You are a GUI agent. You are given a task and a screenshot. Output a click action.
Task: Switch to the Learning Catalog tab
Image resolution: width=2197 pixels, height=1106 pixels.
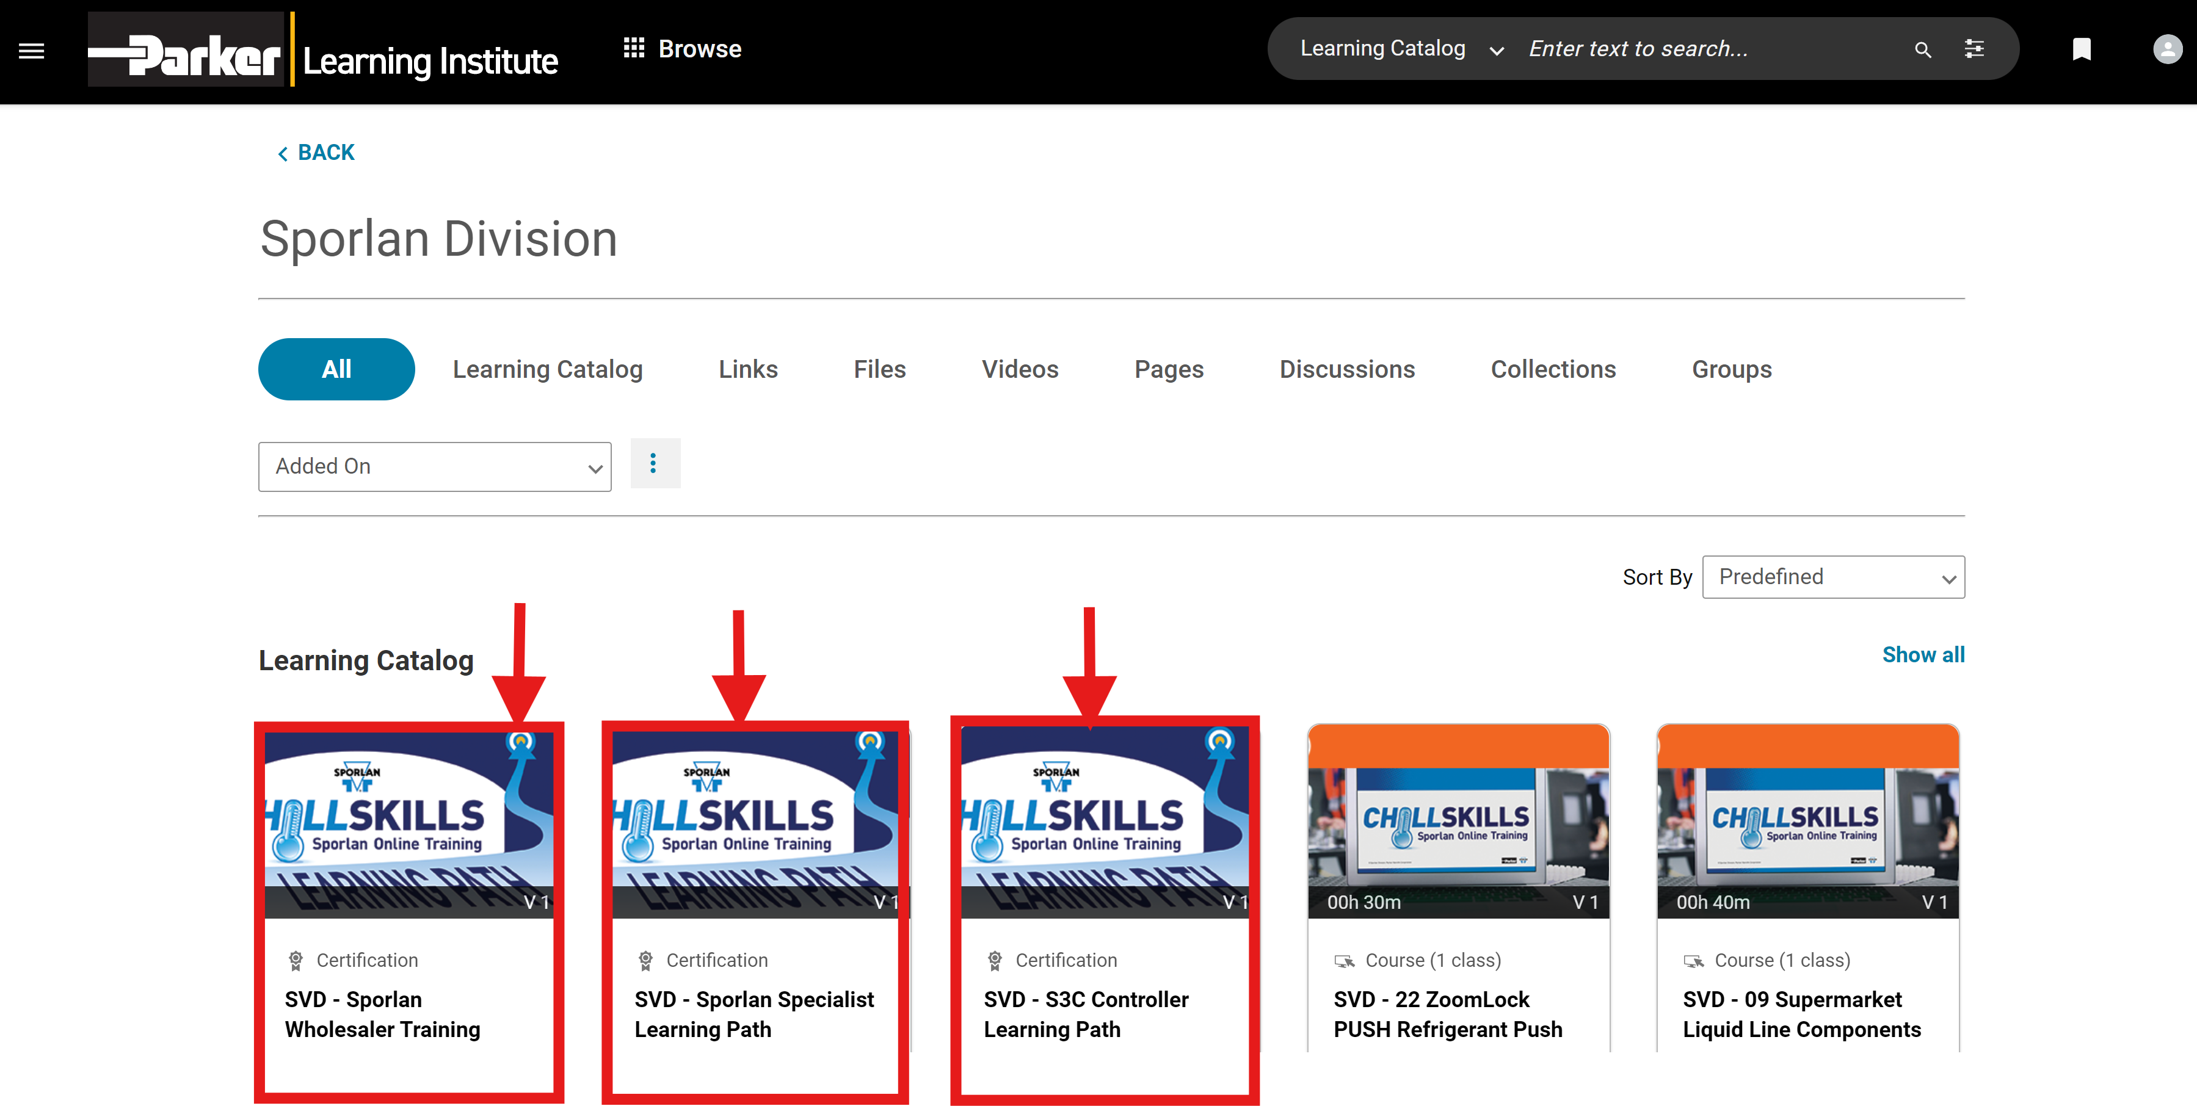coord(548,369)
